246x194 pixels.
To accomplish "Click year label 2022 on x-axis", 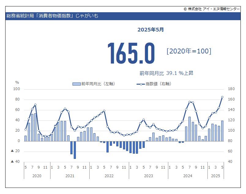I will pos(109,176).
